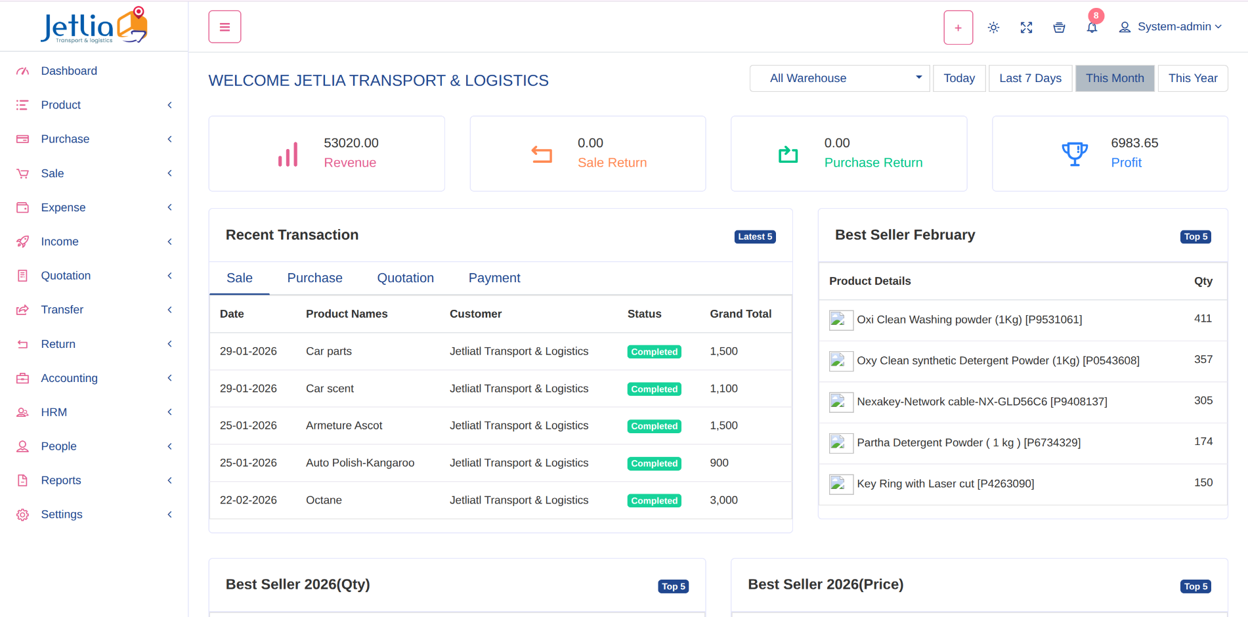The width and height of the screenshot is (1248, 617).
Task: Click the Sale cart icon in sidebar
Action: coord(22,173)
